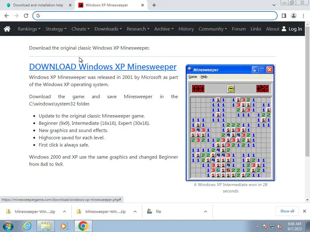Go to the site home icon

tap(7, 29)
